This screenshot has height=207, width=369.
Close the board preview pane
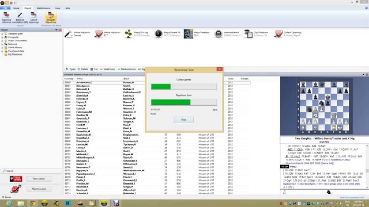[x=367, y=75]
